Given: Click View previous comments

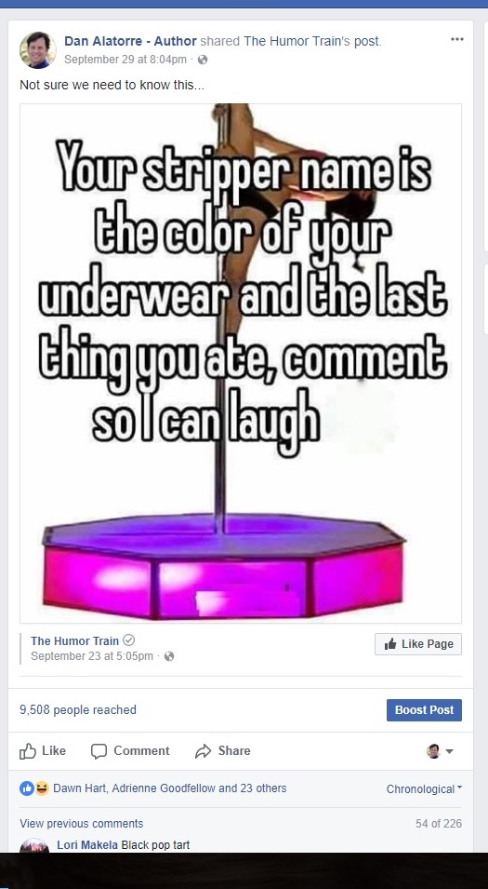Looking at the screenshot, I should coord(82,823).
